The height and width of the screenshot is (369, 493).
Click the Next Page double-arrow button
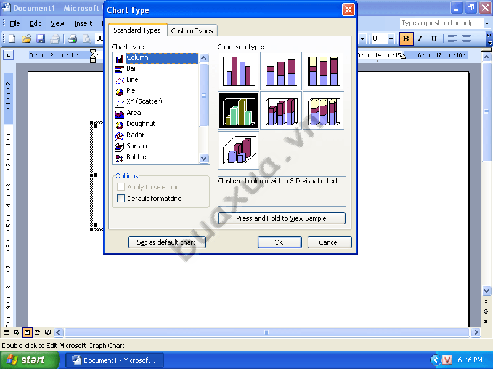point(486,322)
